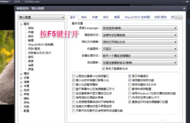
Task: Select 关联 in the settings tree
Action: coord(26,107)
